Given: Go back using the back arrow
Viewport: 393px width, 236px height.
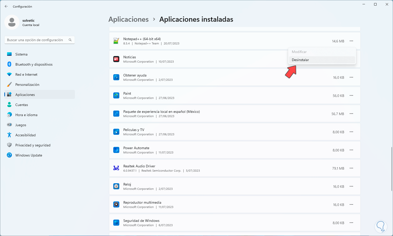Looking at the screenshot, I should click(6, 6).
